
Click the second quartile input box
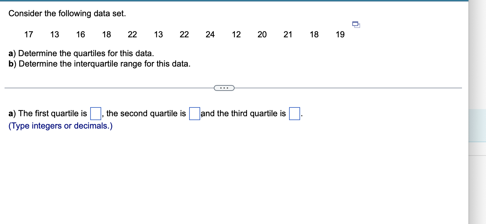point(194,113)
